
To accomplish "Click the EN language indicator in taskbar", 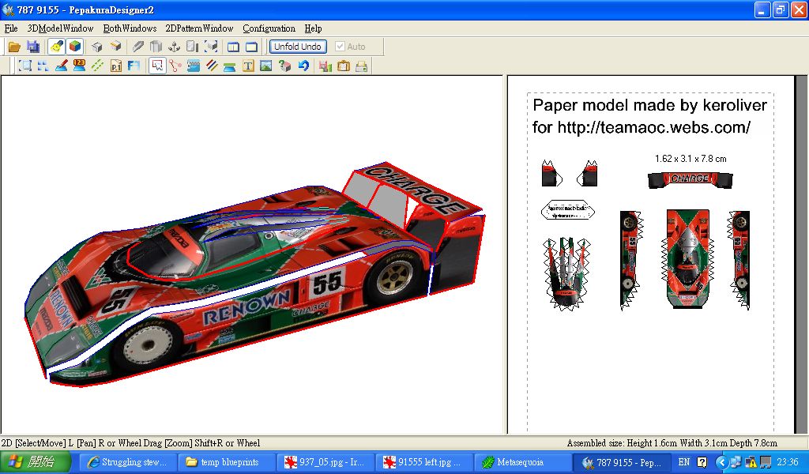I will coord(684,462).
